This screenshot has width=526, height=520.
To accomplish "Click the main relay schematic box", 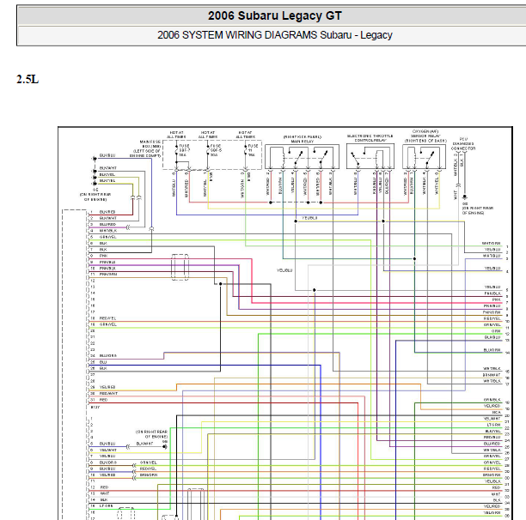I will [302, 156].
